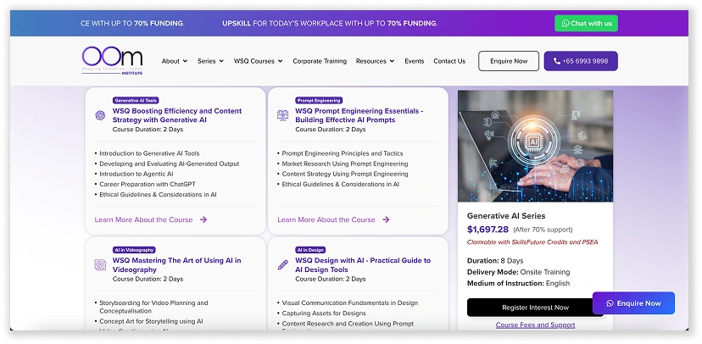Expand the Resources dropdown chevron
The height and width of the screenshot is (344, 702).
(393, 61)
